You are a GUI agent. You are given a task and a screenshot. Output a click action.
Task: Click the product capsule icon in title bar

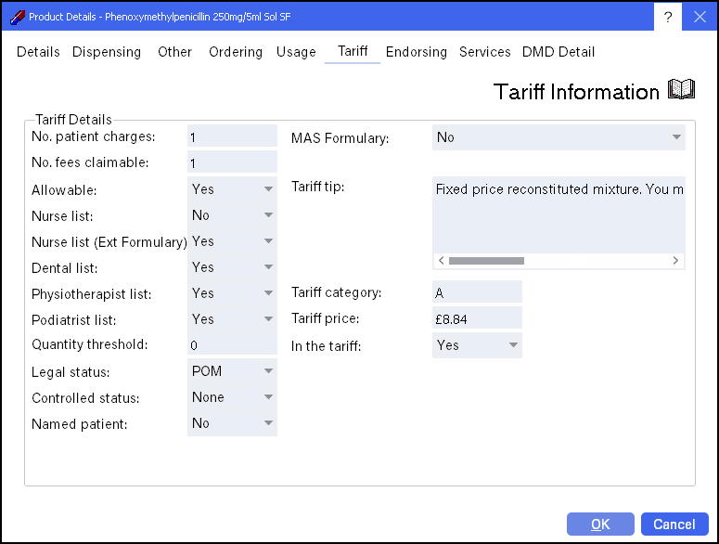tap(18, 18)
